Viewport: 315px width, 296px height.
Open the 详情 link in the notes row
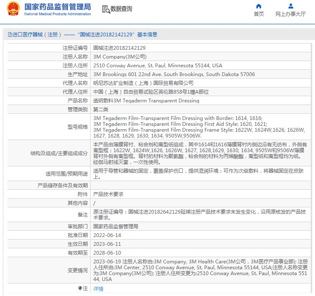coord(98,289)
